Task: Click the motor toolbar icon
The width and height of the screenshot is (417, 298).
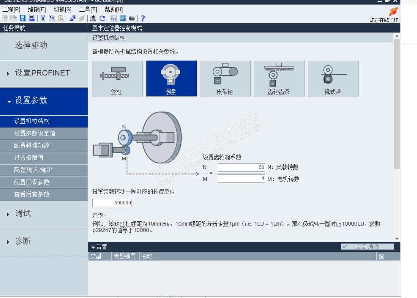Action: (x=132, y=19)
